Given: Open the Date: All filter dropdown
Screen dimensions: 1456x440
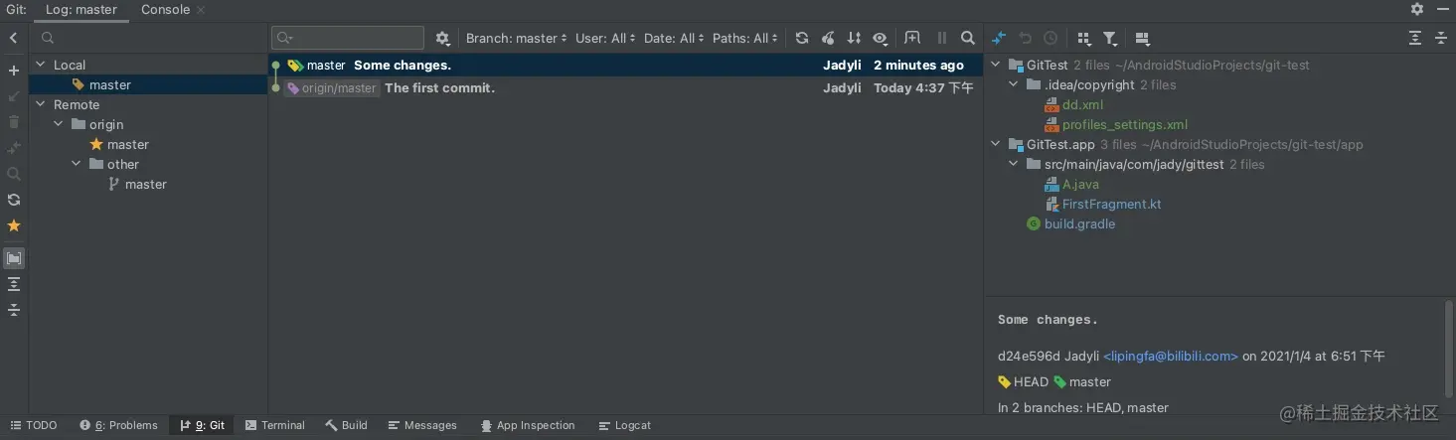Looking at the screenshot, I should pyautogui.click(x=675, y=38).
